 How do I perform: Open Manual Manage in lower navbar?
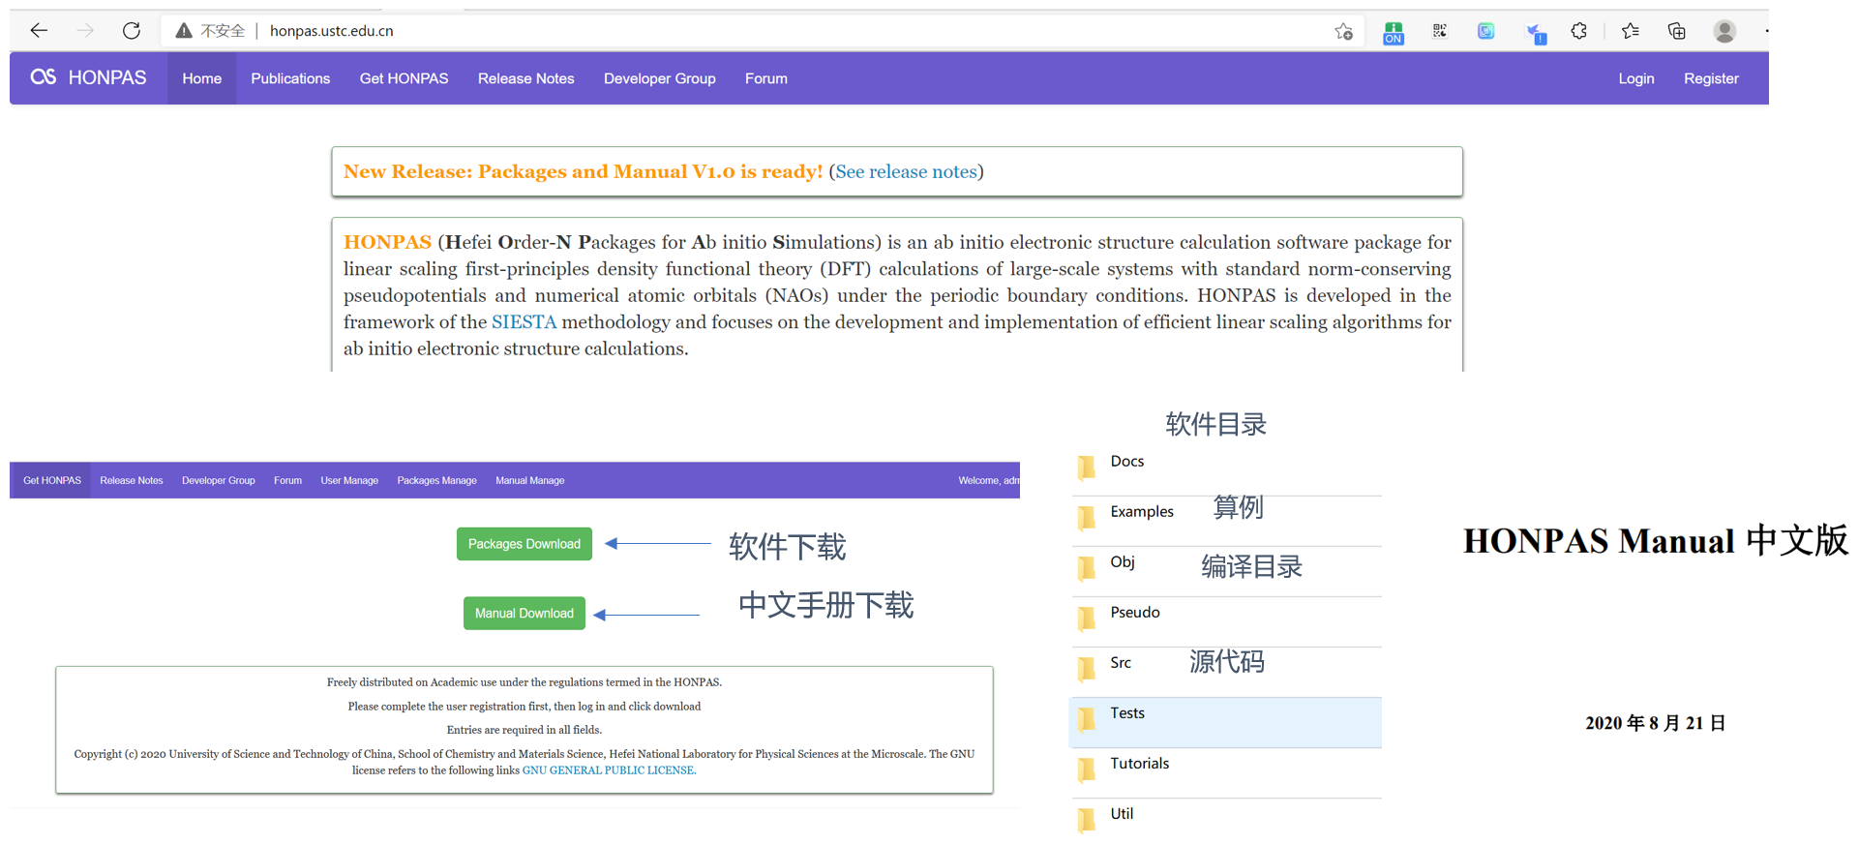point(529,480)
